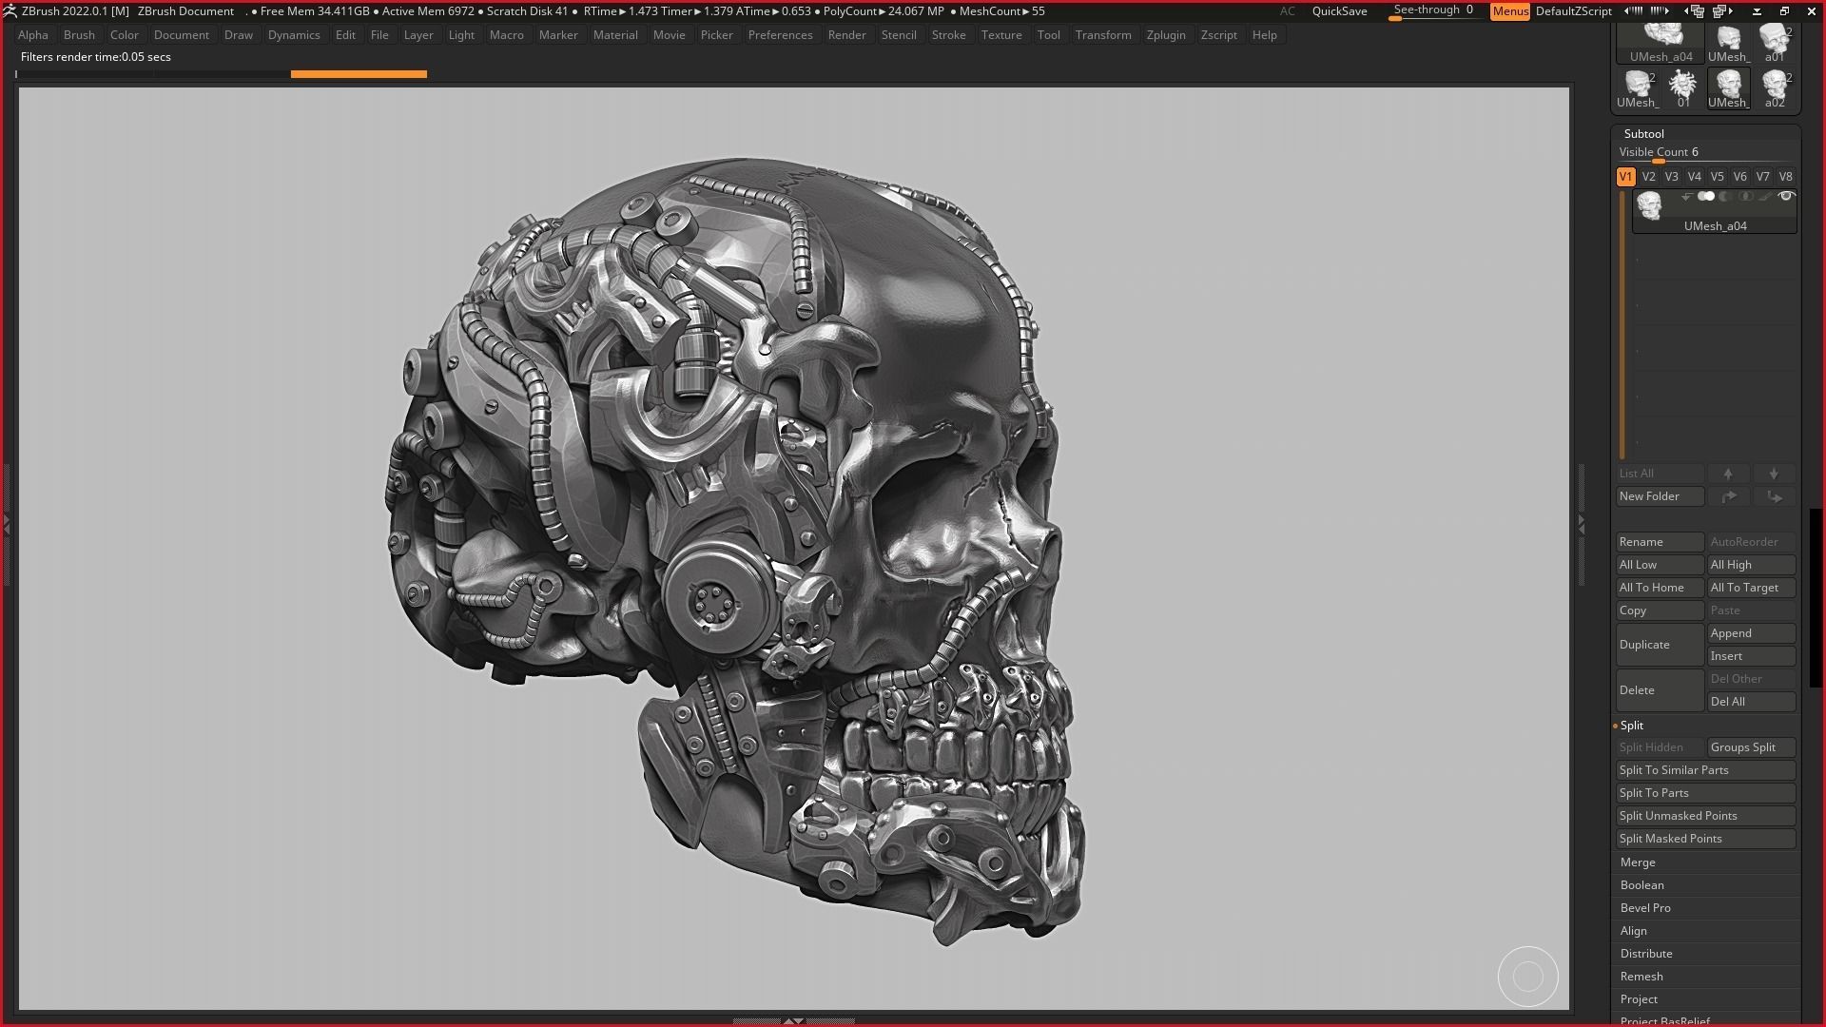The height and width of the screenshot is (1027, 1826).
Task: Expand the Bevel Pro section
Action: coord(1645,908)
